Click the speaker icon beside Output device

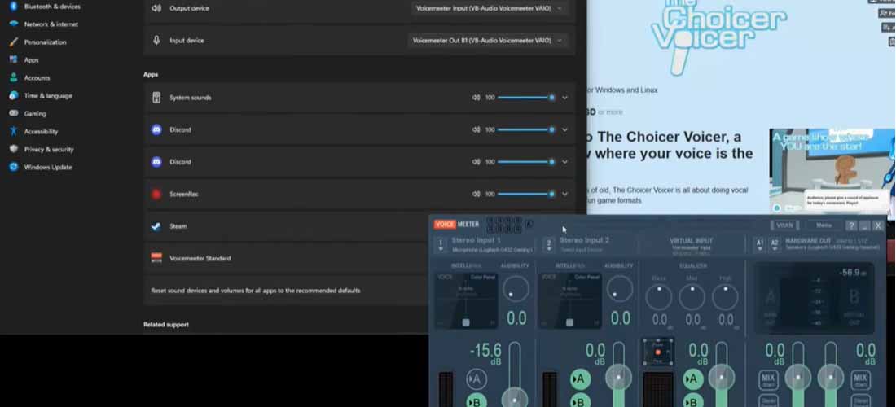[156, 8]
